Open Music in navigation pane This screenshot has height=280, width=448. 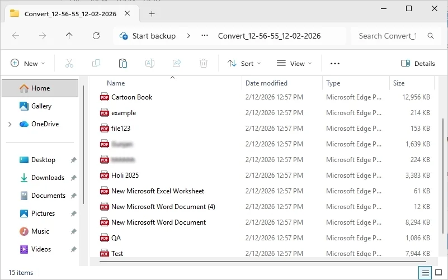[x=40, y=231]
